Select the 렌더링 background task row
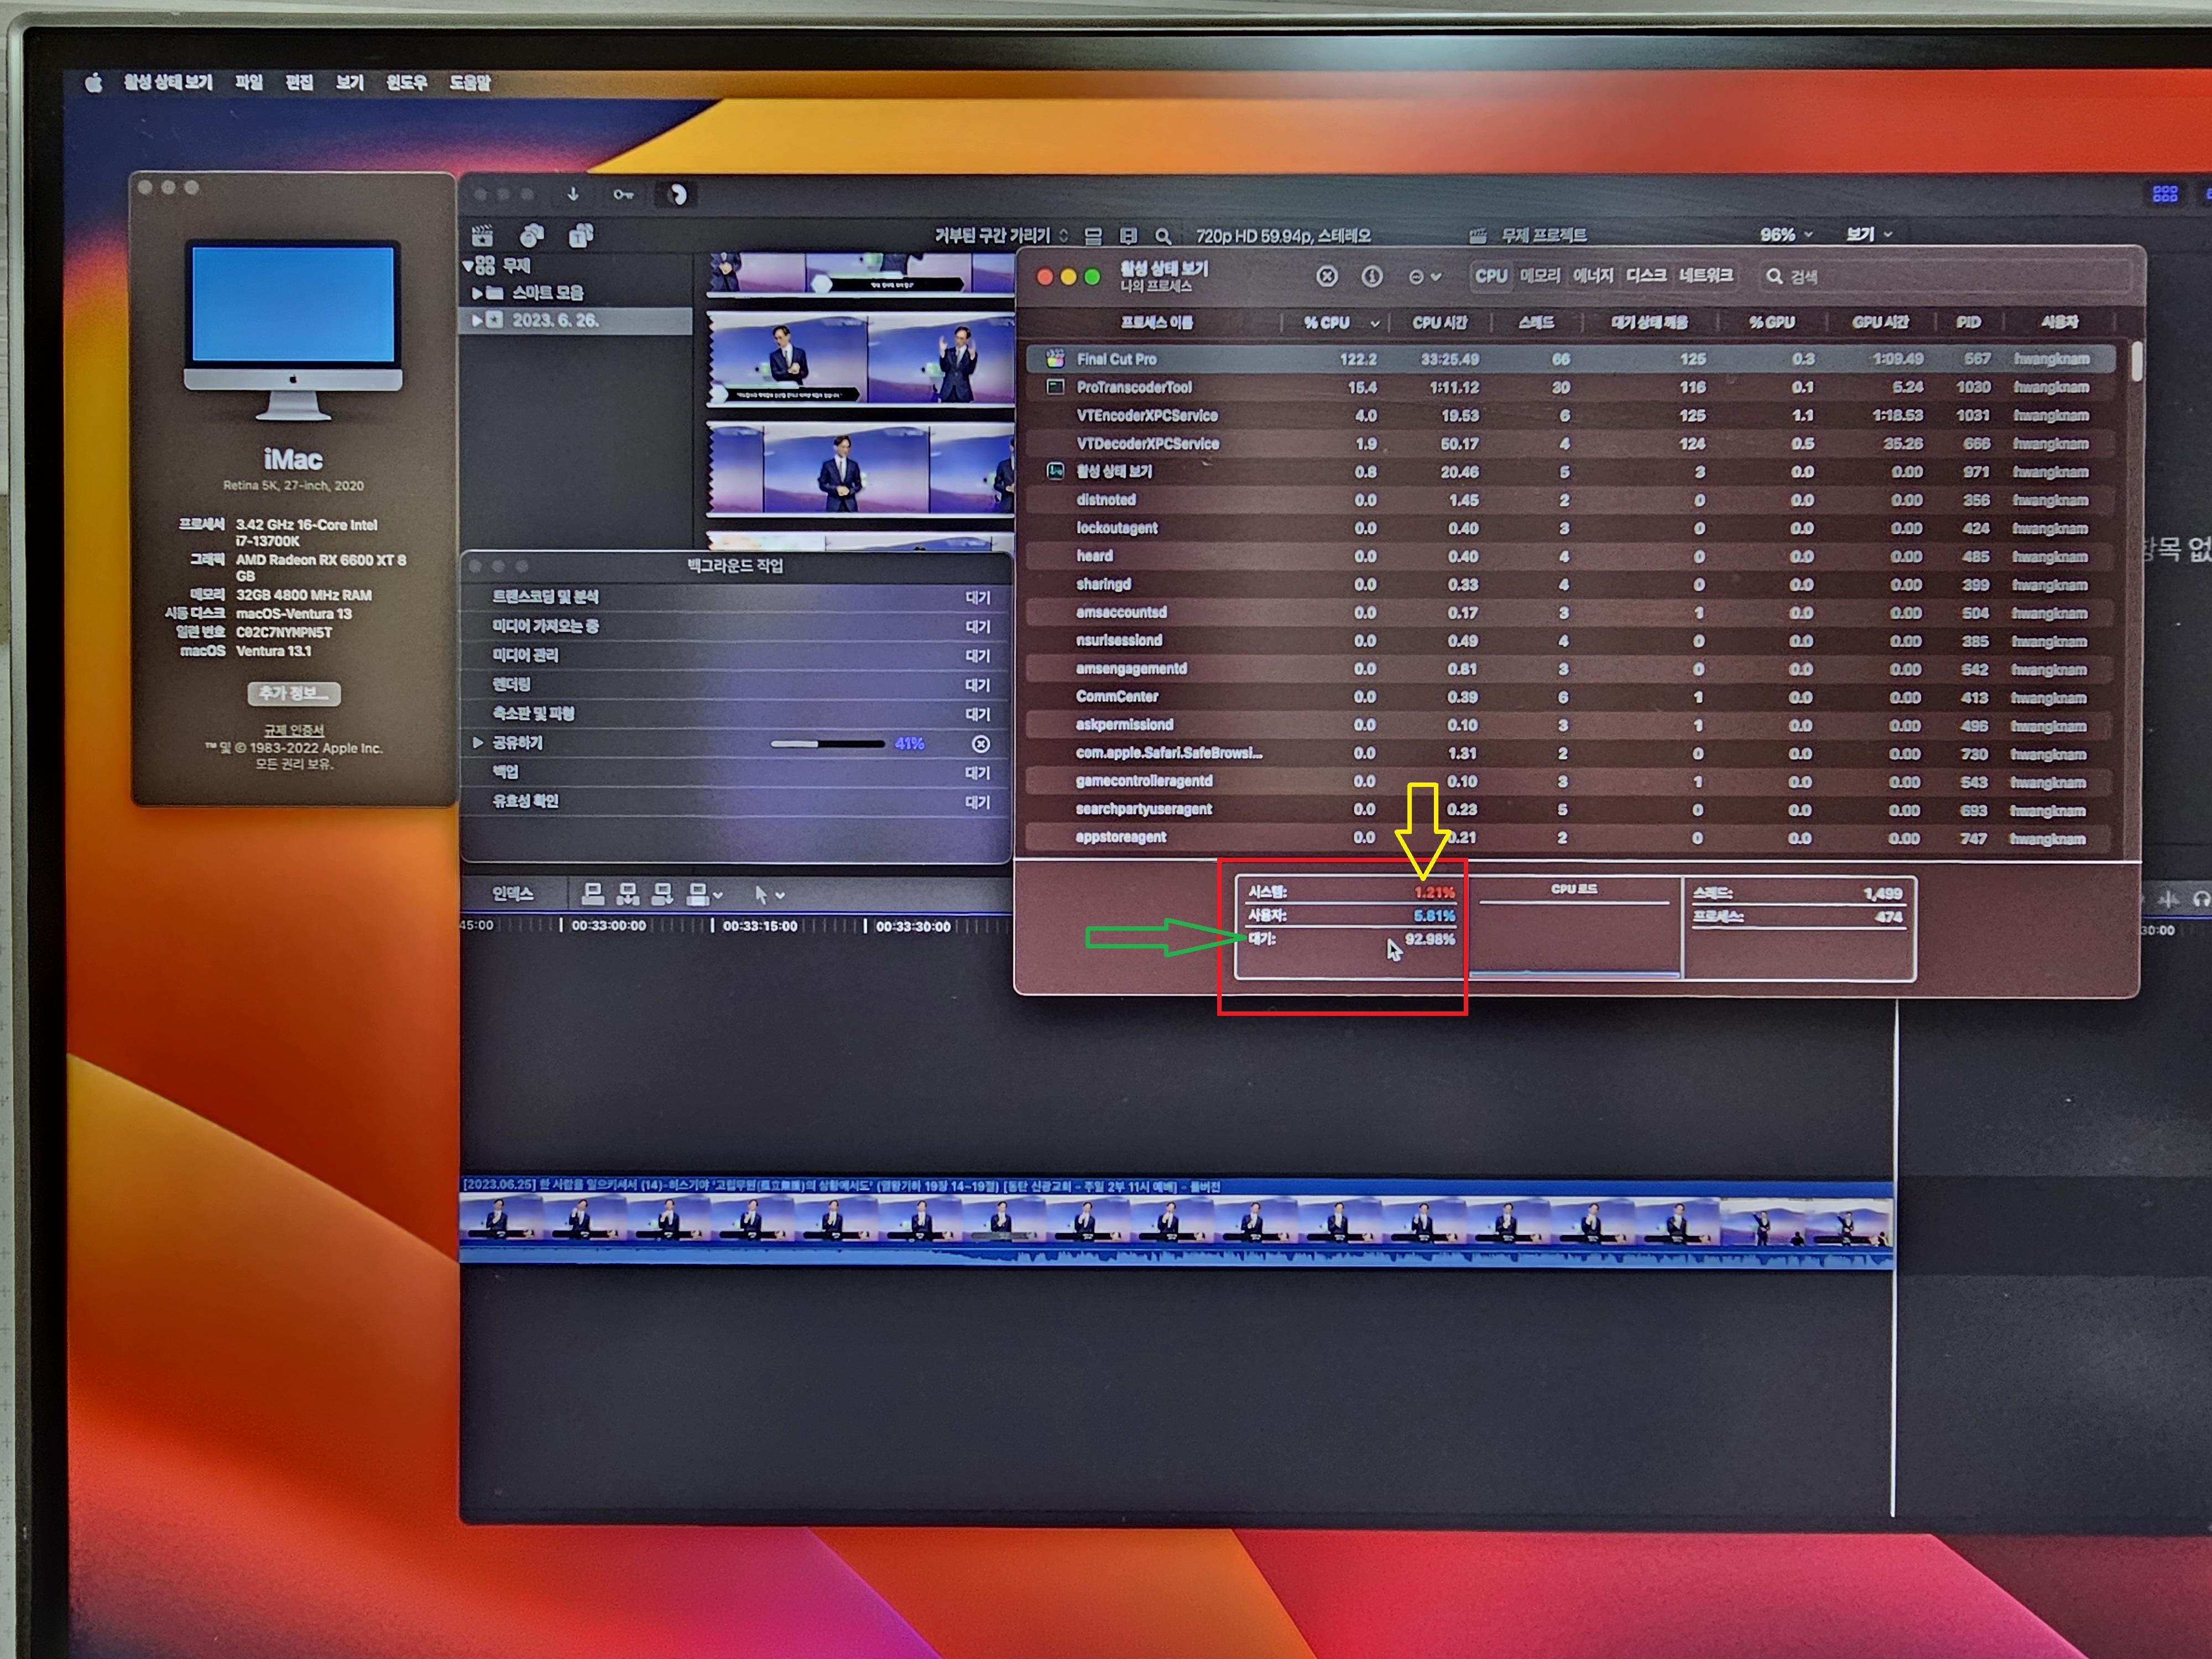The image size is (2212, 1659). tap(738, 684)
